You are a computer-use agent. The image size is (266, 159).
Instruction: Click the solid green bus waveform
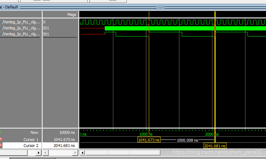[185, 28]
